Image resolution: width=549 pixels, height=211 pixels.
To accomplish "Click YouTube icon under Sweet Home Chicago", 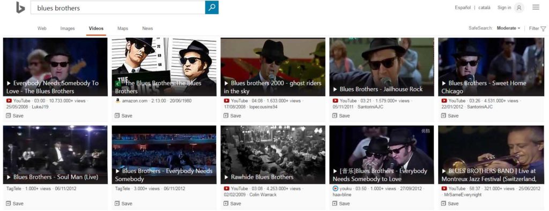I will pyautogui.click(x=444, y=101).
